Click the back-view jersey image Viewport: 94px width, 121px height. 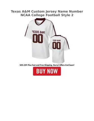60,49
